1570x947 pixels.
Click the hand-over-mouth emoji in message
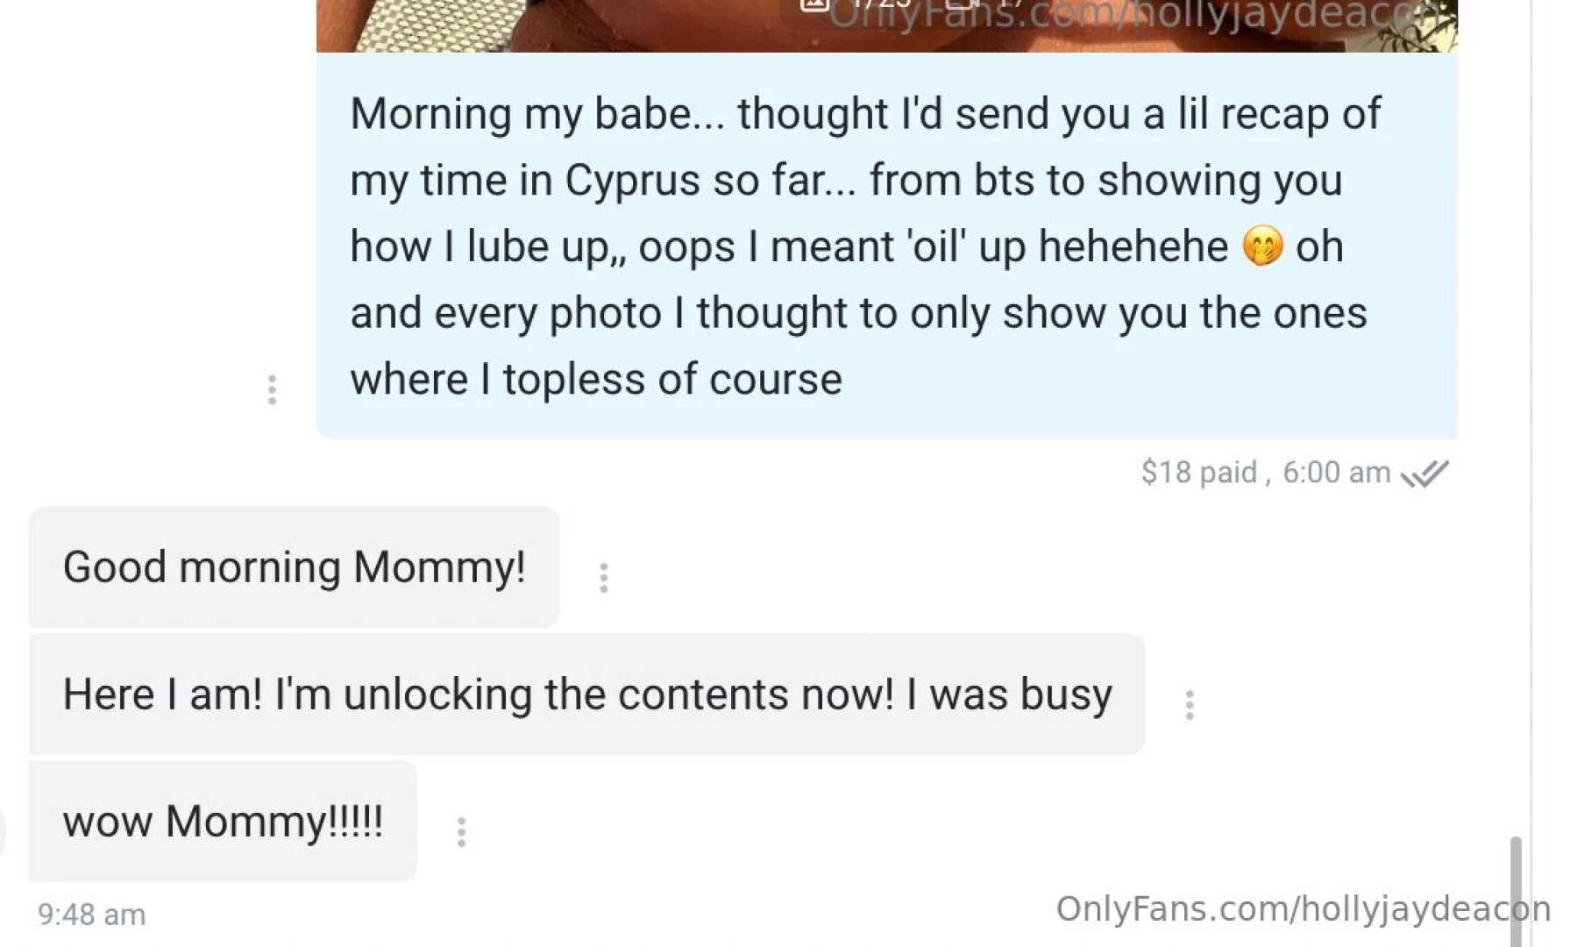1262,246
